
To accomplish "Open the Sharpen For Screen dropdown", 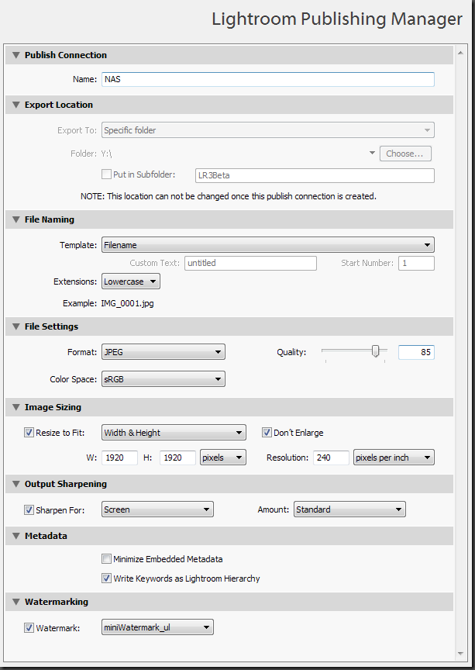I will coord(157,509).
